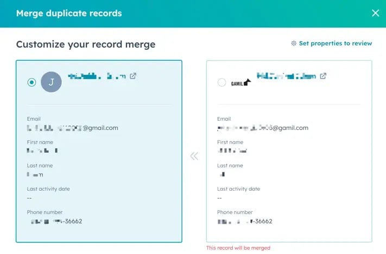Click the left record name link
This screenshot has width=386, height=254.
tap(97, 76)
